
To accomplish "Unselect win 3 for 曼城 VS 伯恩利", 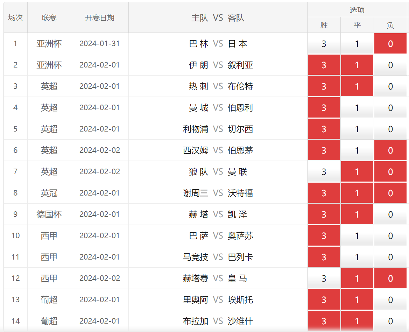I will pos(324,108).
